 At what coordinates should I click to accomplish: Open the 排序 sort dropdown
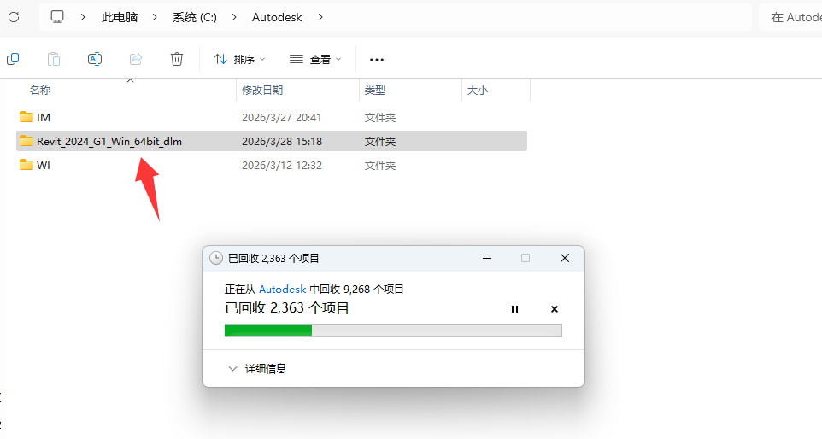tap(239, 59)
